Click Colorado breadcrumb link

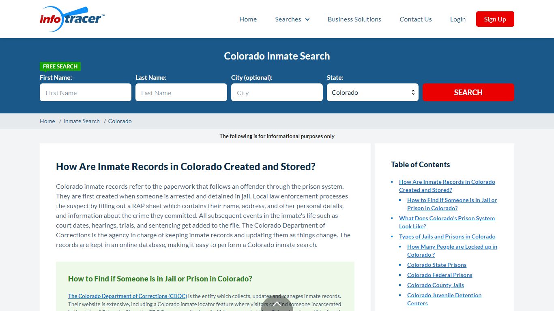click(x=120, y=121)
